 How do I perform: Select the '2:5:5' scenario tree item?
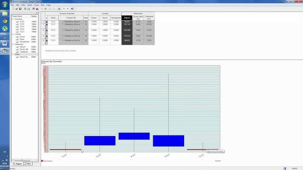[22, 22]
